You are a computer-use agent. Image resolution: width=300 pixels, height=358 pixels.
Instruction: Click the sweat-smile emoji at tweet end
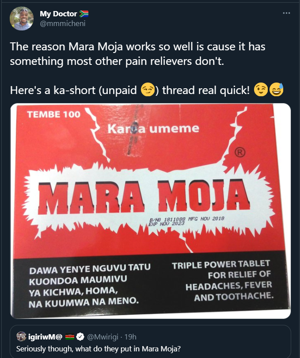277,90
